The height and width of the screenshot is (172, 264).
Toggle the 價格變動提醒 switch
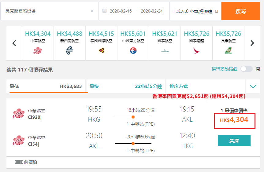click(247, 69)
